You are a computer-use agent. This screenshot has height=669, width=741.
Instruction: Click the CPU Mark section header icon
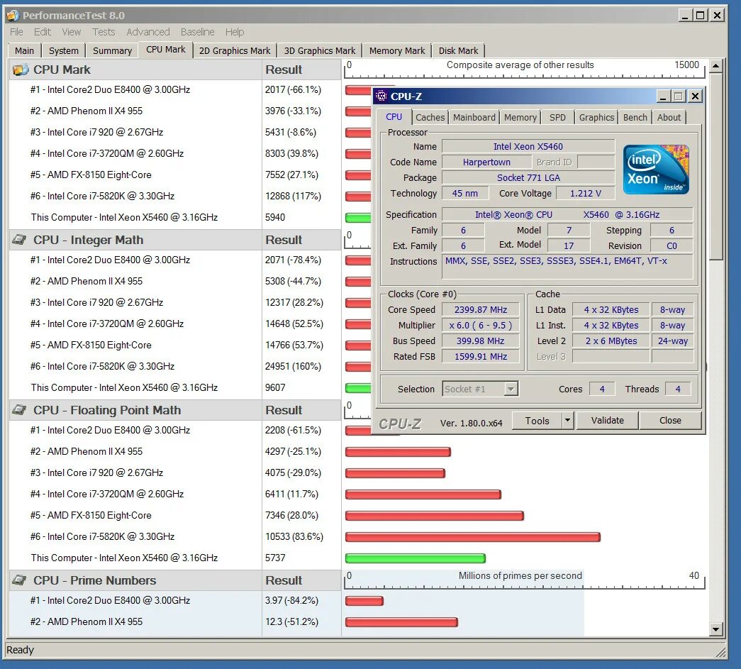21,70
